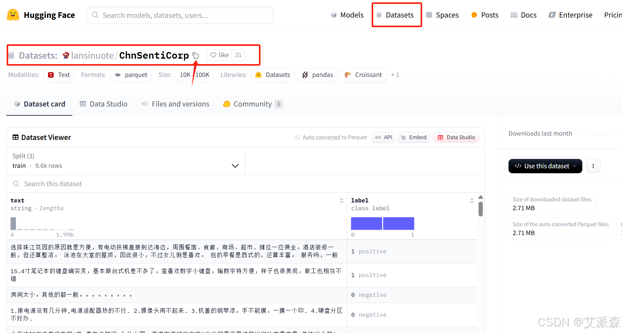Select label histogram bar for class 1
This screenshot has width=622, height=333.
[398, 223]
